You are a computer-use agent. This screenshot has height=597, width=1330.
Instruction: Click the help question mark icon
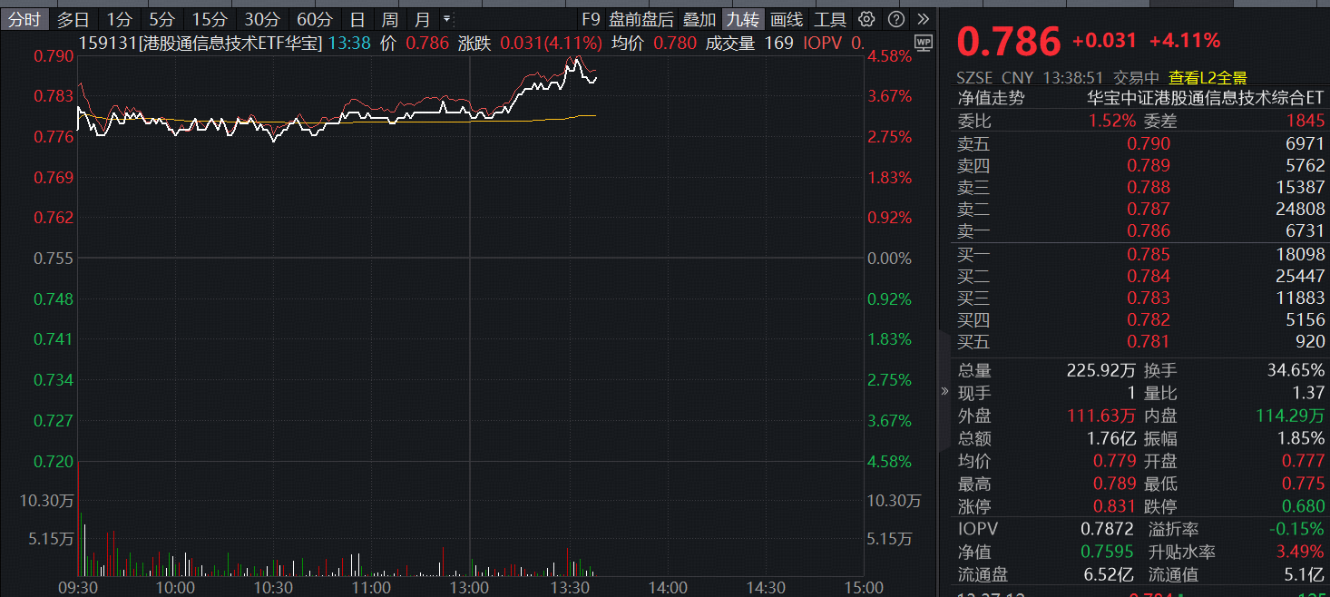point(895,19)
